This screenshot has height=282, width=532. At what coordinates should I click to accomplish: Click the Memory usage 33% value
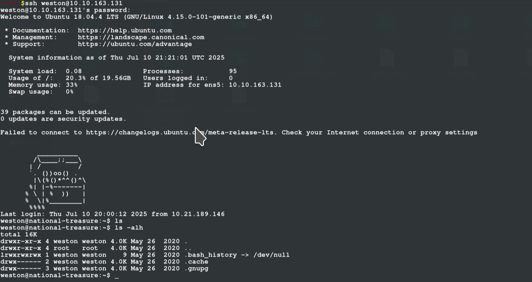tap(71, 85)
